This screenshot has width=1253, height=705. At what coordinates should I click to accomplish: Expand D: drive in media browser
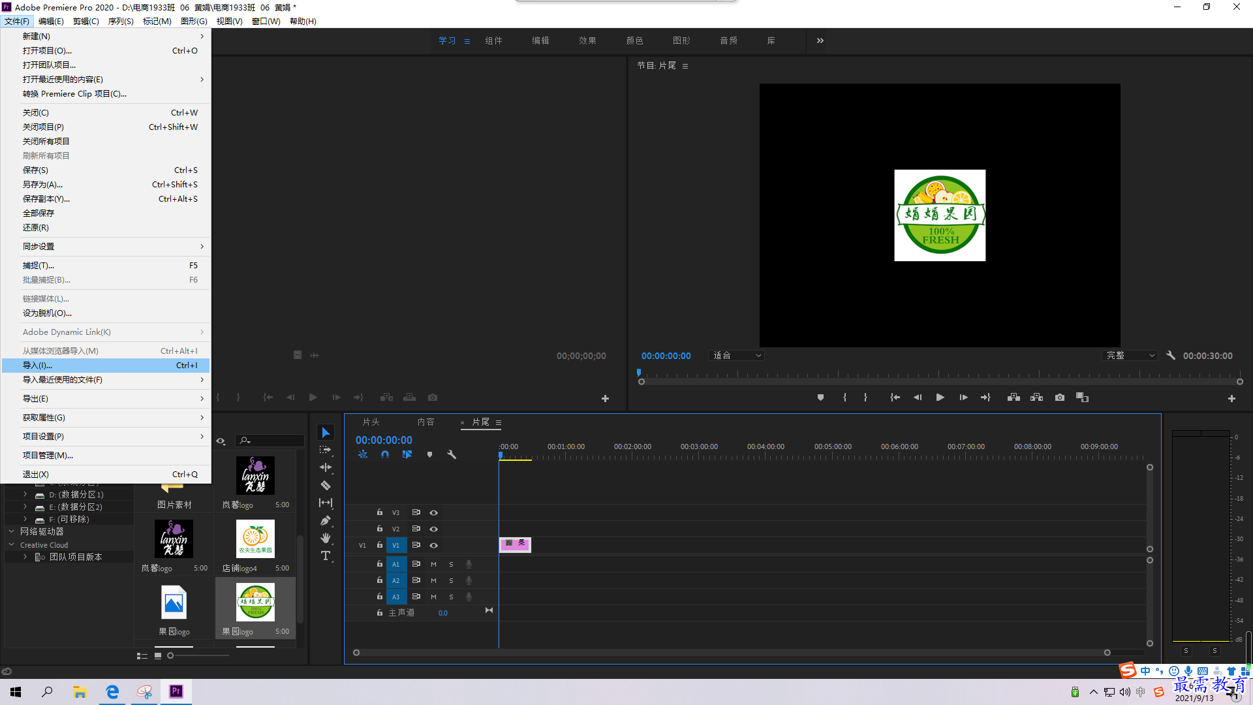25,495
